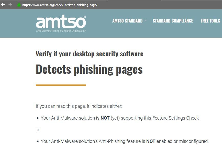Click the Anti-Malware Testing Standards Organization tagline
Screen dimensions: 222x149
click(61, 31)
